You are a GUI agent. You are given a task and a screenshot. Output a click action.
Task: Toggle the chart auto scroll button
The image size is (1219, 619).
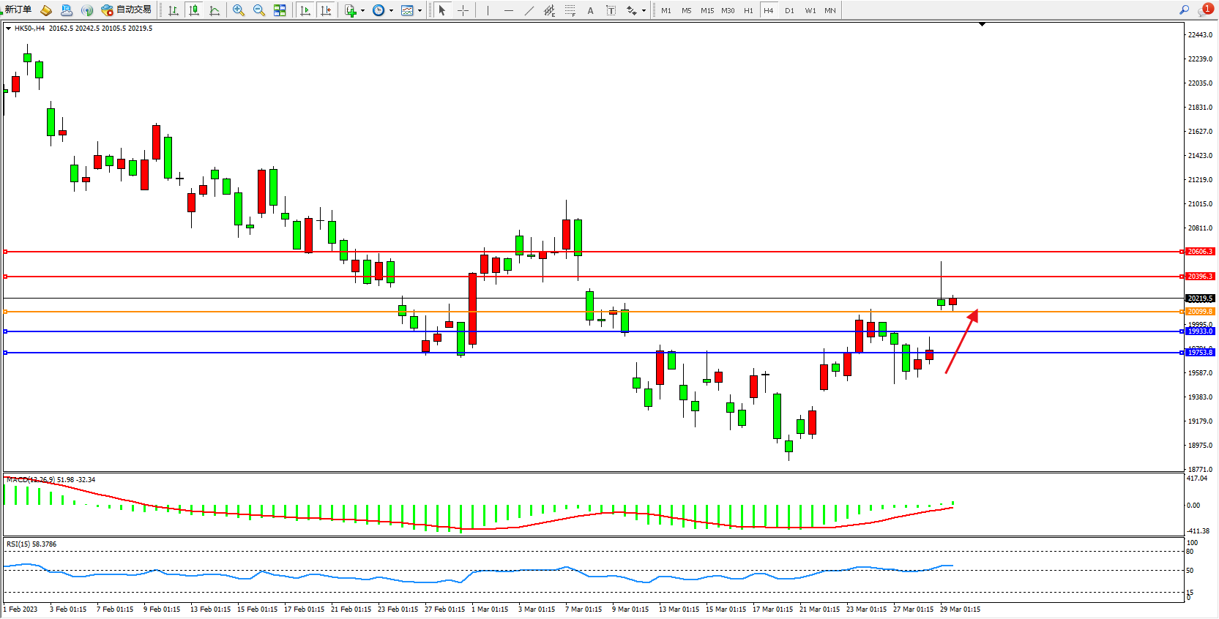click(x=305, y=10)
